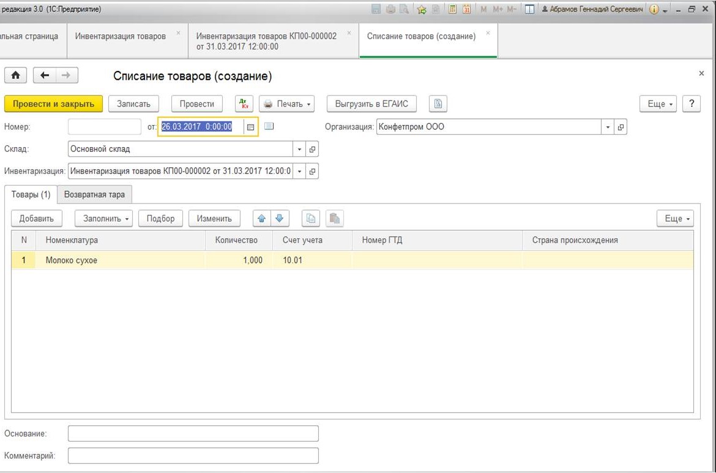The image size is (716, 473).
Task: Show Дт/Кт accounting entries icon
Action: (x=244, y=104)
